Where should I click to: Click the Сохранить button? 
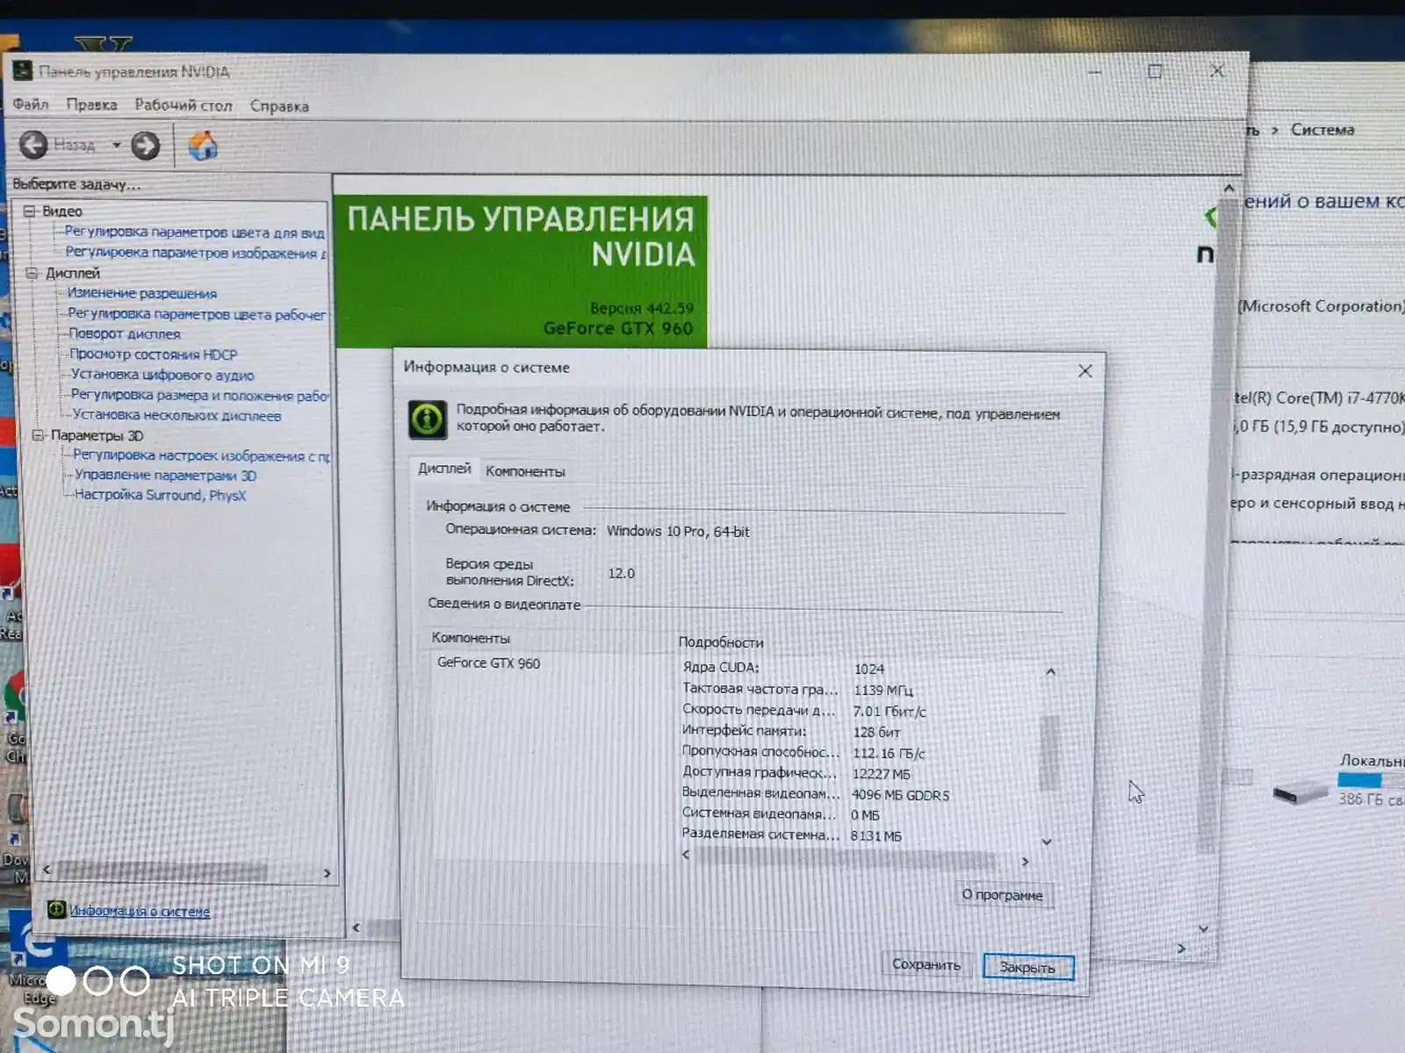[x=926, y=964]
